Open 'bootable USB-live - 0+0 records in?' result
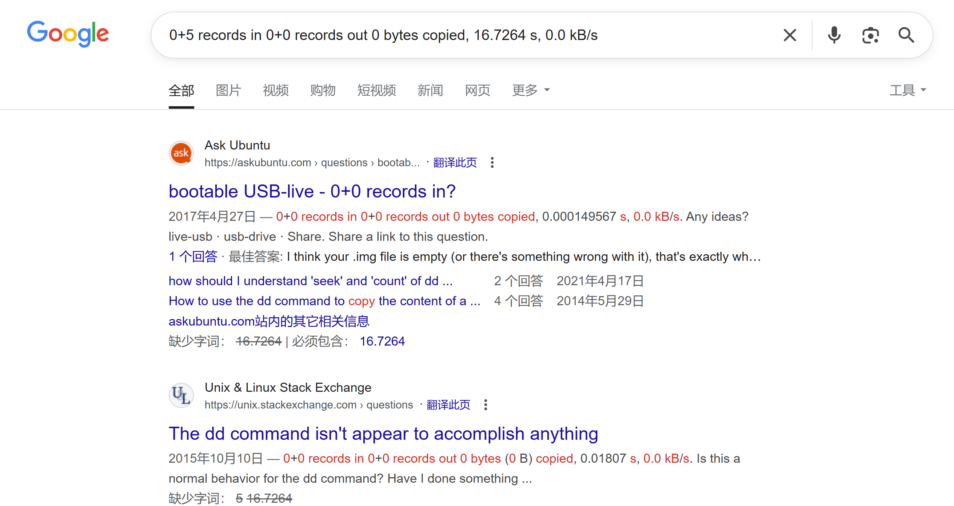 click(x=312, y=191)
